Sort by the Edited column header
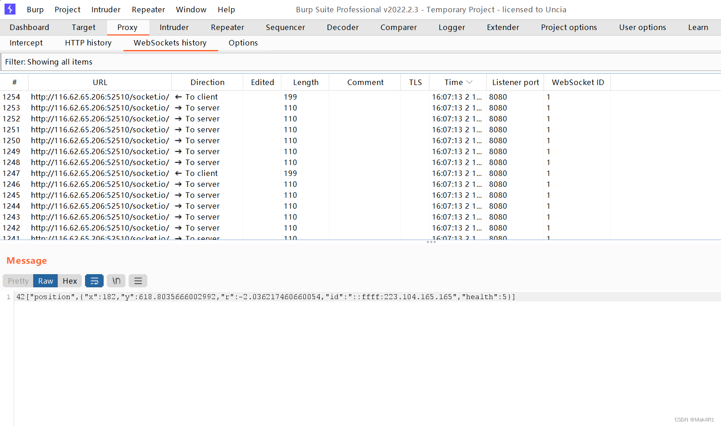721x426 pixels. click(262, 82)
